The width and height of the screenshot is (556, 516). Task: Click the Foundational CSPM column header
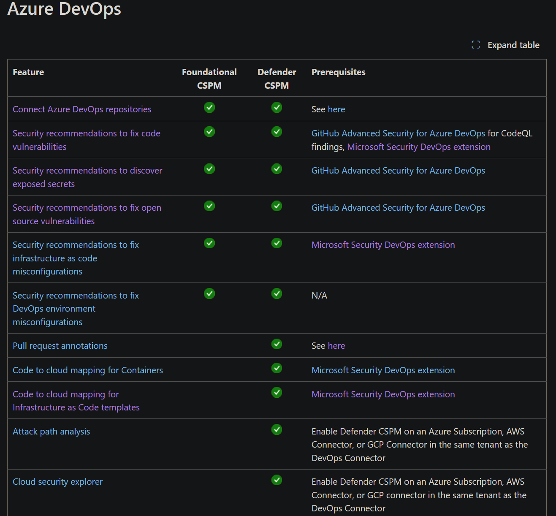click(x=209, y=79)
